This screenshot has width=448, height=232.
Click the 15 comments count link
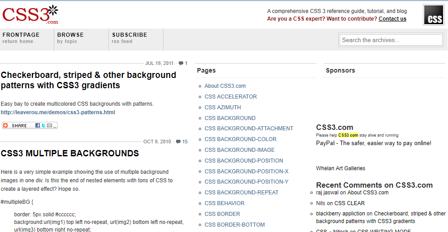click(185, 142)
